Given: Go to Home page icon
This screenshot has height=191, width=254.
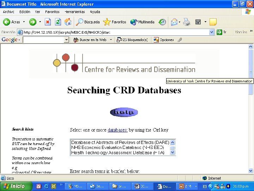Looking at the screenshot, I should tap(68, 22).
